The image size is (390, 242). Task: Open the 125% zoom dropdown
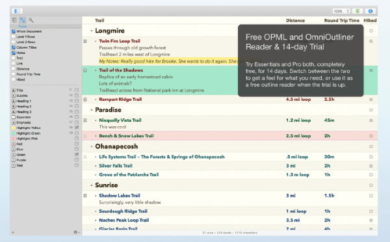tap(341, 11)
